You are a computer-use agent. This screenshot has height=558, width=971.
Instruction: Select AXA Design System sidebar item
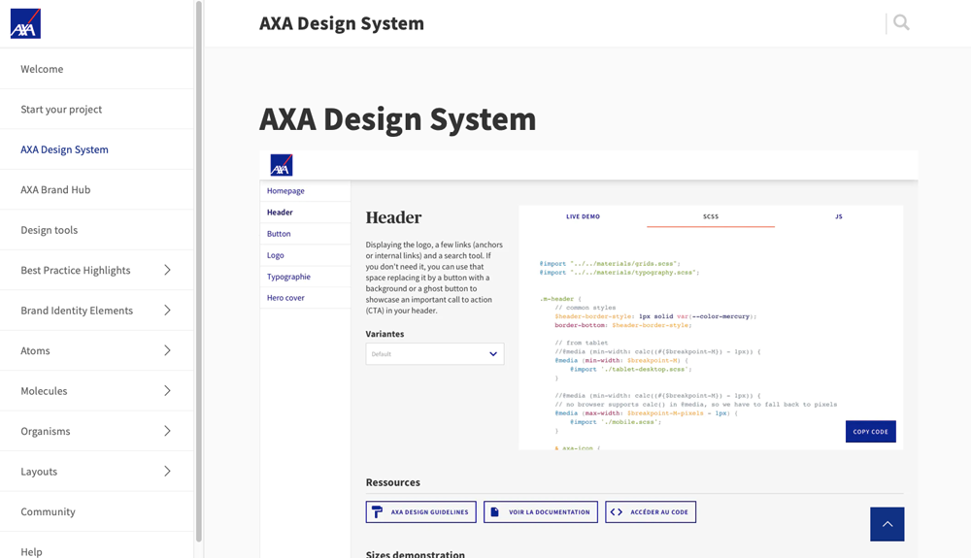coord(96,149)
